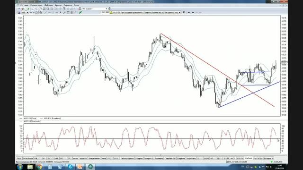Click the horizontal chart scrollbar thumb

pyautogui.click(x=160, y=155)
